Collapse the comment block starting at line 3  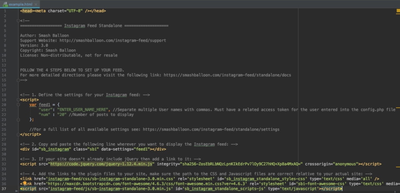[x=18, y=21]
